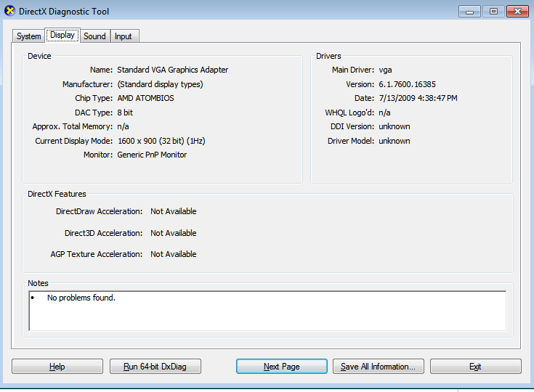
Task: Click AGP Texture Acceleration 'Not Available' value
Action: pyautogui.click(x=174, y=254)
